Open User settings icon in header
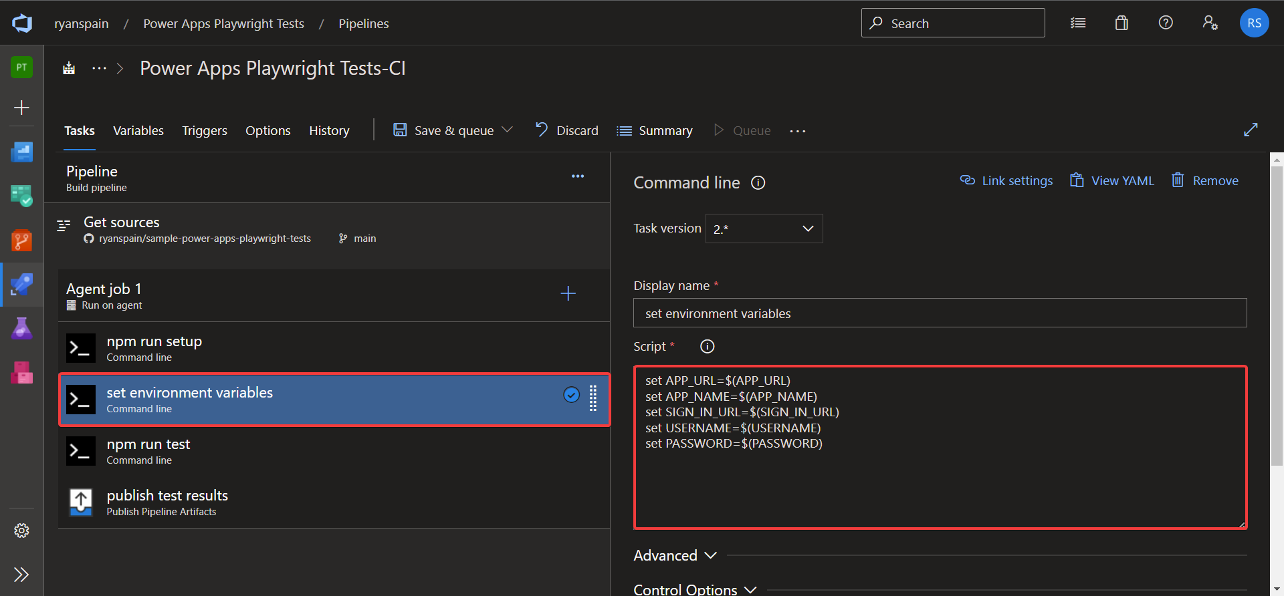 pos(1210,23)
